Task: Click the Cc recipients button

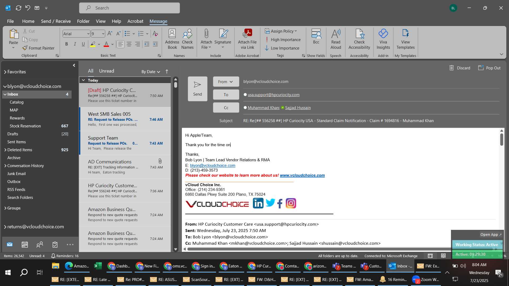Action: (x=226, y=108)
